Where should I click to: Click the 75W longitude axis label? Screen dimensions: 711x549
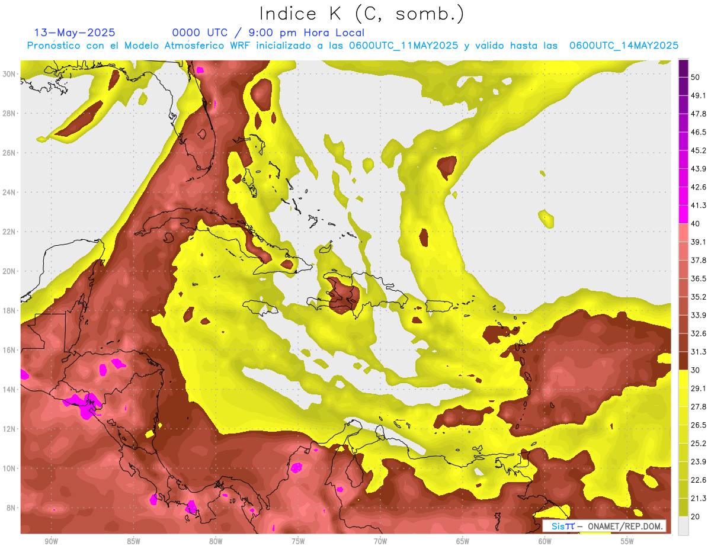(298, 541)
